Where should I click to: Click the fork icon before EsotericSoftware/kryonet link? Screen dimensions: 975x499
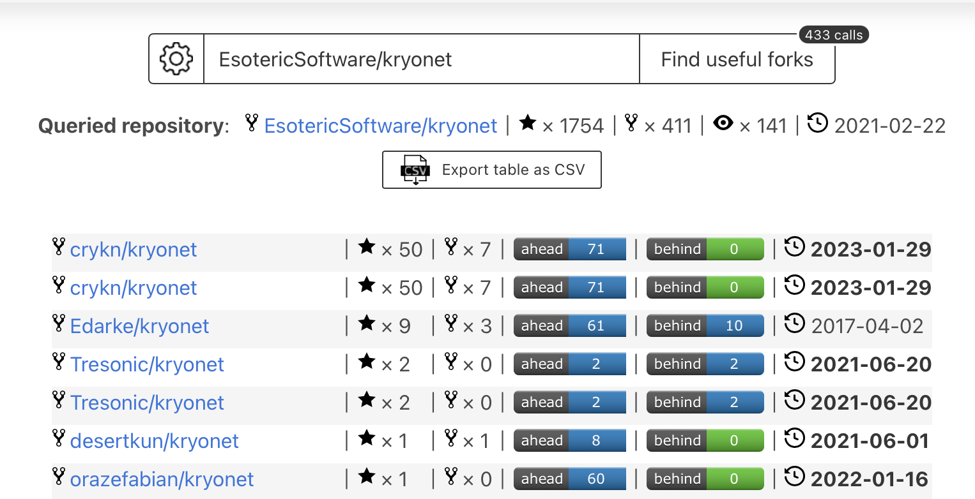pos(251,124)
